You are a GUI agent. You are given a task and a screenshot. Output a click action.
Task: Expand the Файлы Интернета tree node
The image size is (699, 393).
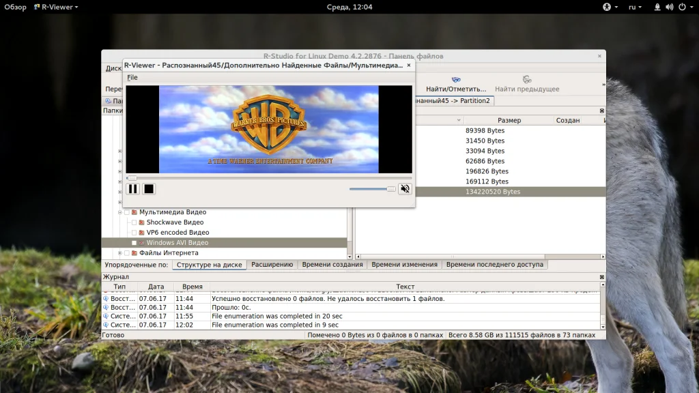tap(120, 253)
